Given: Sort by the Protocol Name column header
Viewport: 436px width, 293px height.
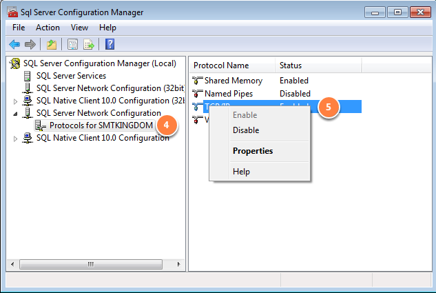Looking at the screenshot, I should (232, 65).
